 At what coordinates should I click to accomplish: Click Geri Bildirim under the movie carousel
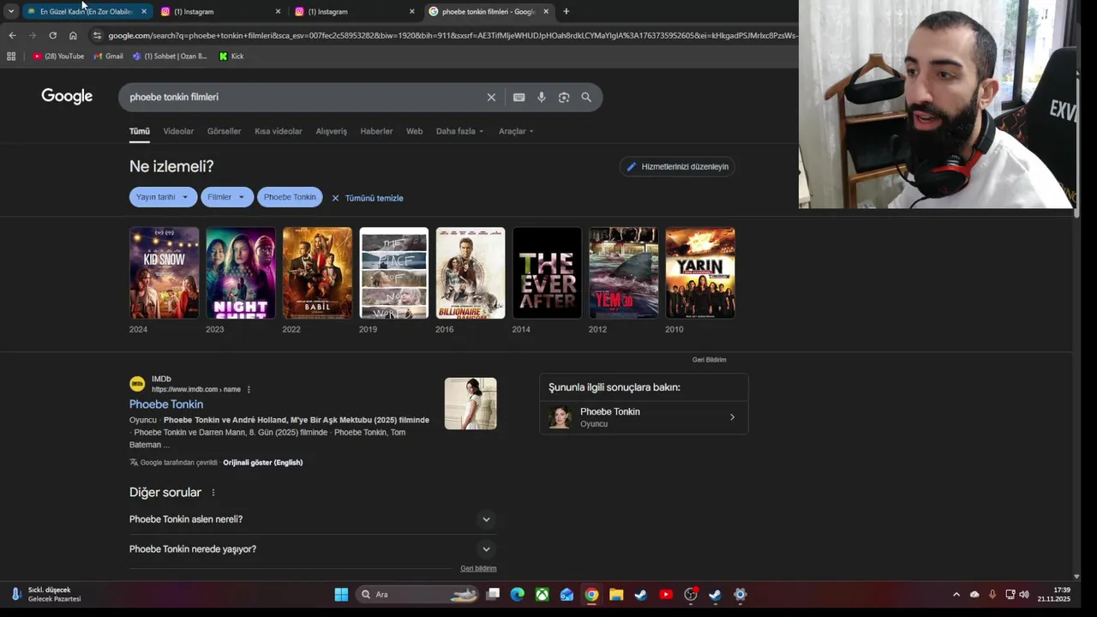click(709, 360)
